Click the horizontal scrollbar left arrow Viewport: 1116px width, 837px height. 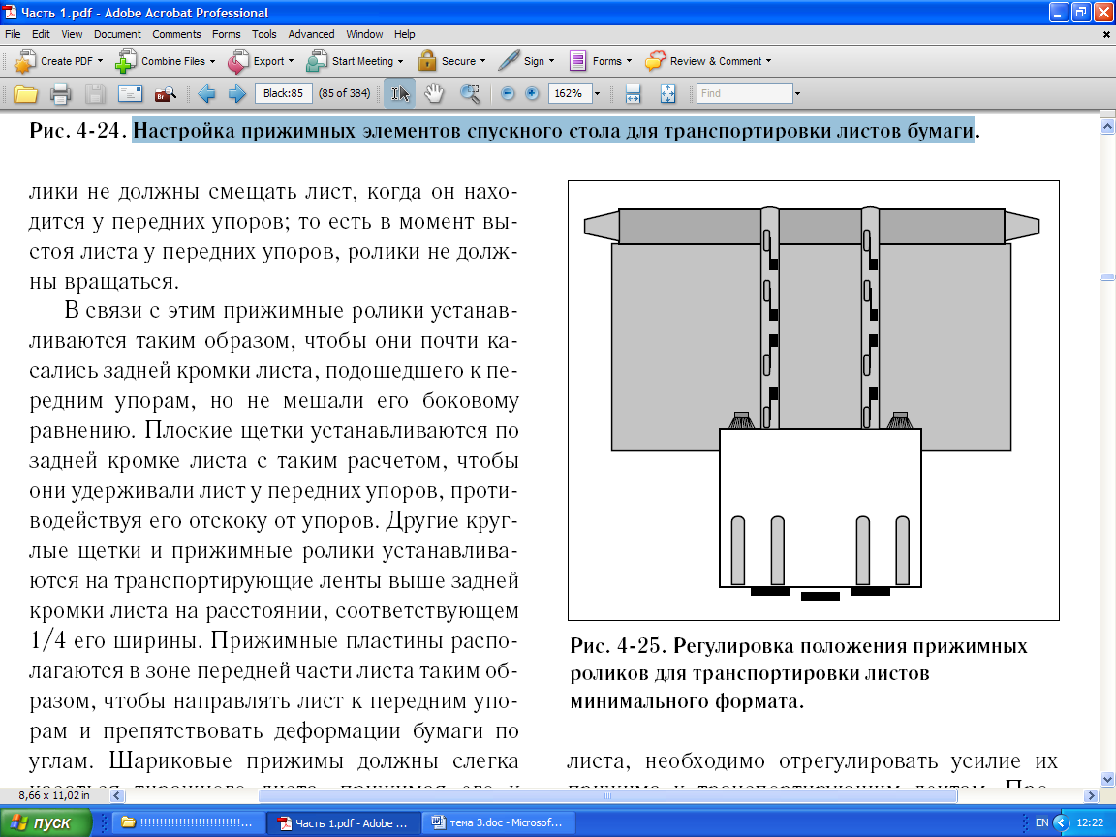(x=117, y=795)
